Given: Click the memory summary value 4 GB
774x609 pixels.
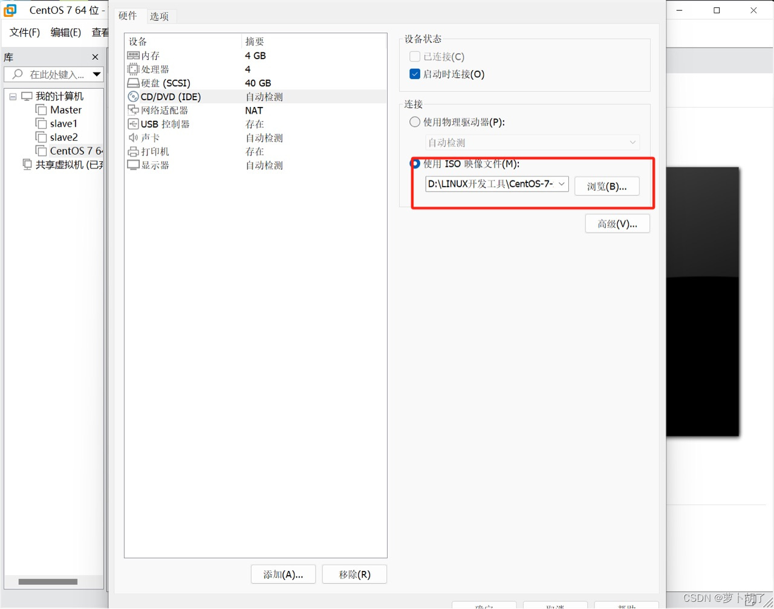Looking at the screenshot, I should tap(255, 56).
